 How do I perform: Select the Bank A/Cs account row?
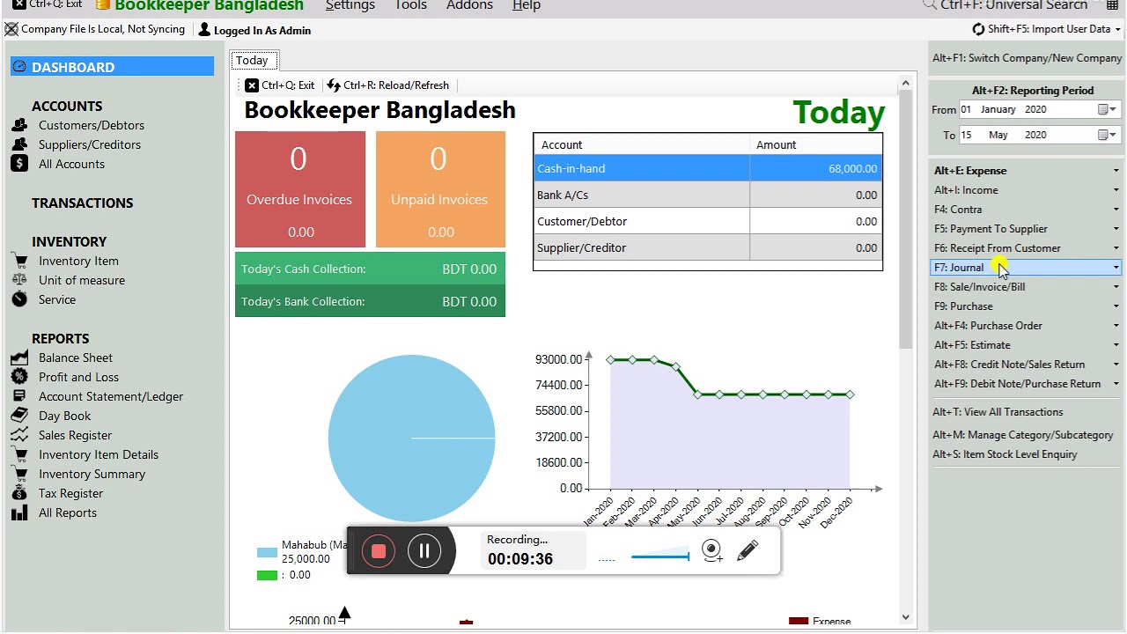(708, 195)
